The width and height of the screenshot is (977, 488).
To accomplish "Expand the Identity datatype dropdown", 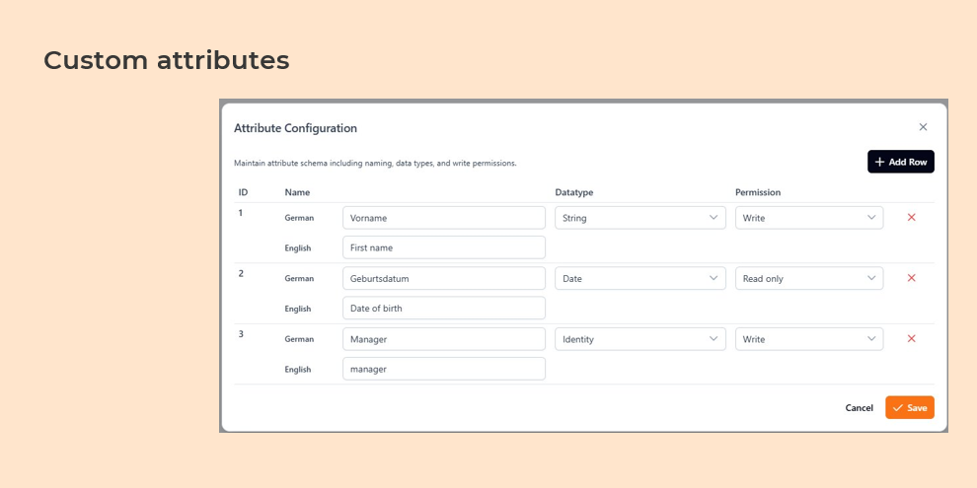I will tap(640, 339).
